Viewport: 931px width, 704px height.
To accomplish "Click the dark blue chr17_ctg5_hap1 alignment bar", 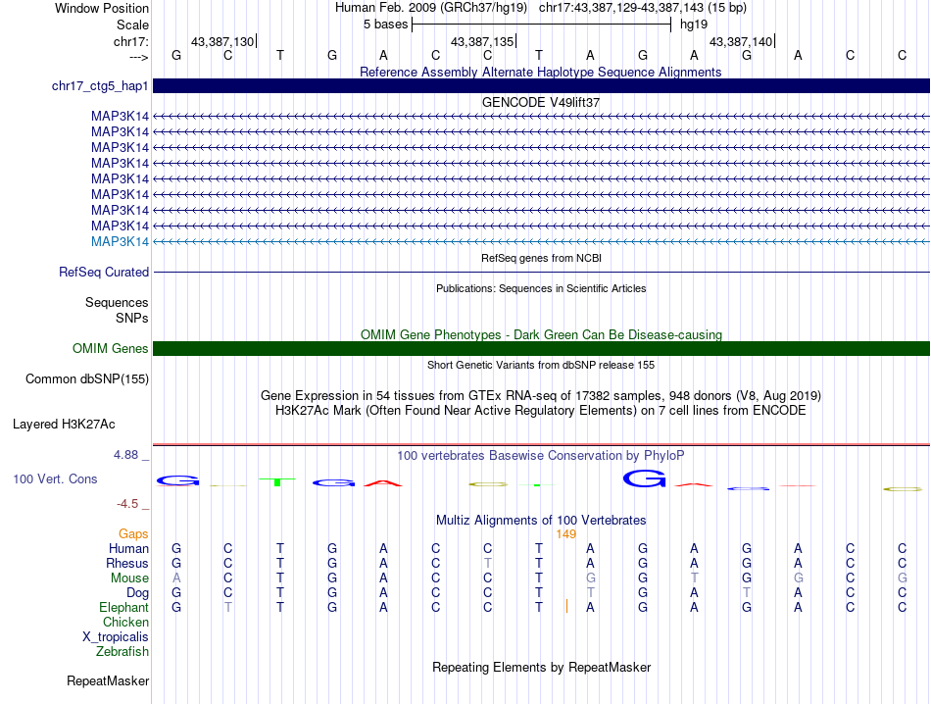I will (x=541, y=86).
